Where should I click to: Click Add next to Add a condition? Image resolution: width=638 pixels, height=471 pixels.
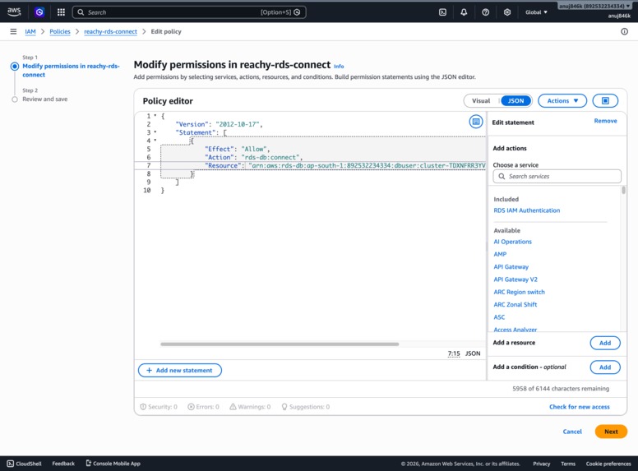tap(605, 367)
